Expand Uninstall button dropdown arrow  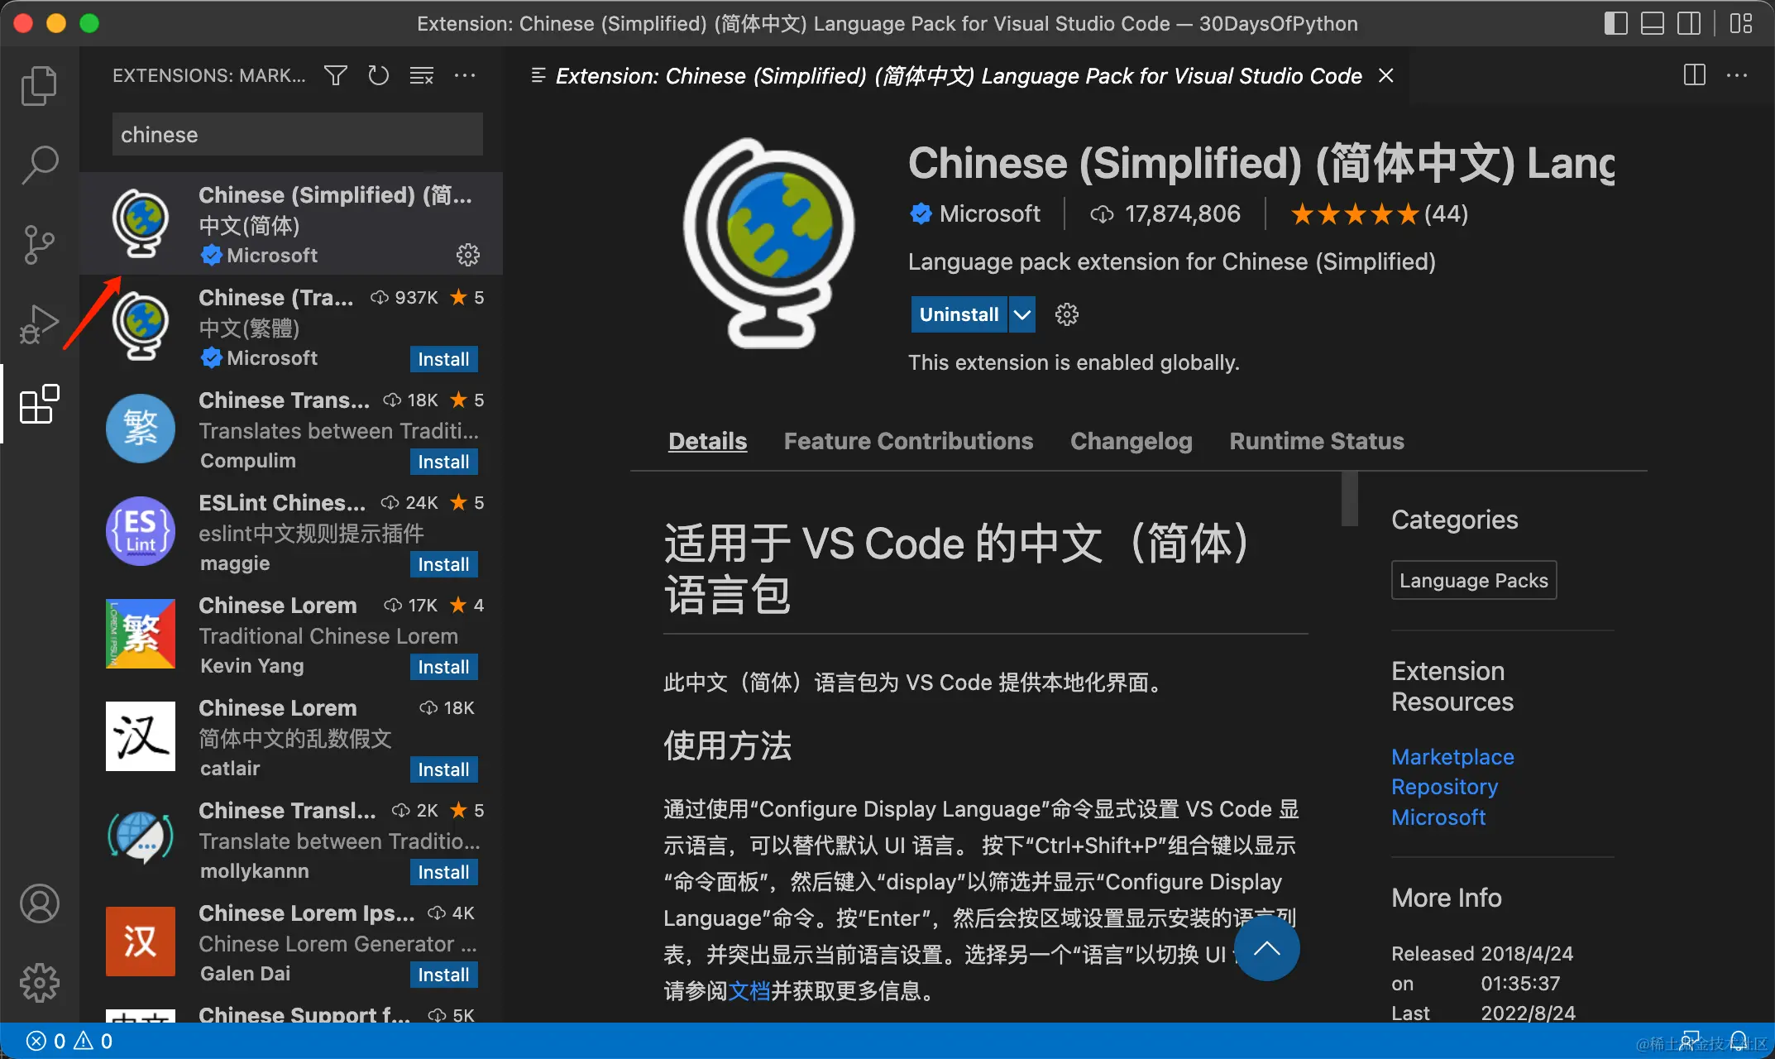(1022, 314)
